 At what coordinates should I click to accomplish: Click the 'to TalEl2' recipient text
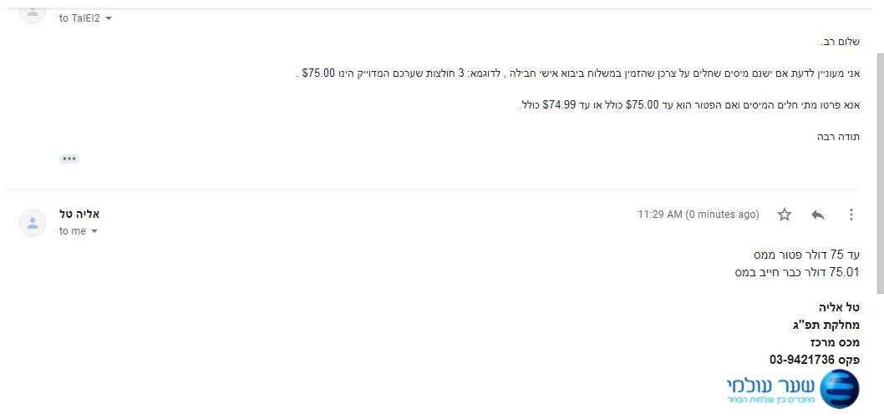pyautogui.click(x=79, y=18)
